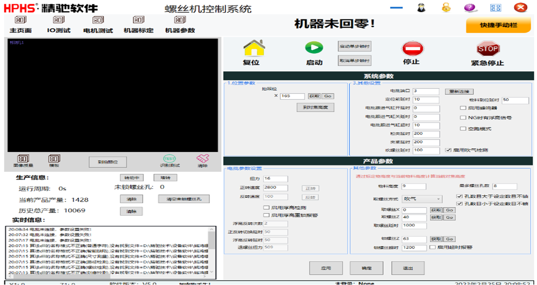Screen dimensions: 537x285
Task: Open the 快捷手动栏 orange button
Action: [498, 25]
